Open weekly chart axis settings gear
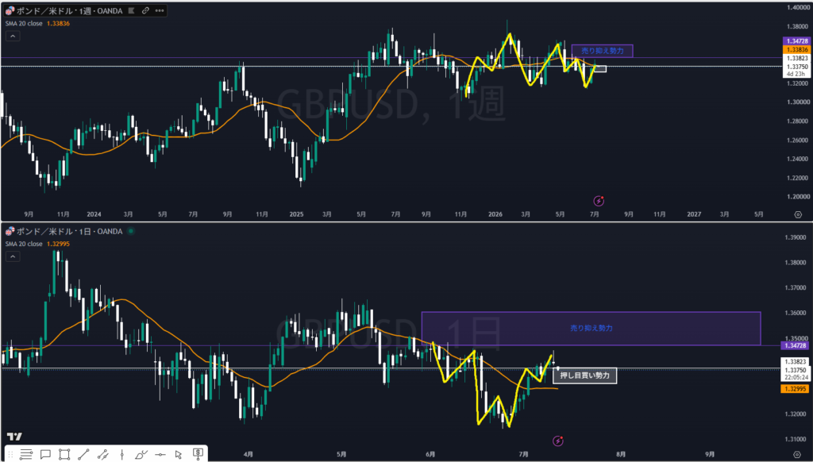The image size is (813, 462). point(798,214)
